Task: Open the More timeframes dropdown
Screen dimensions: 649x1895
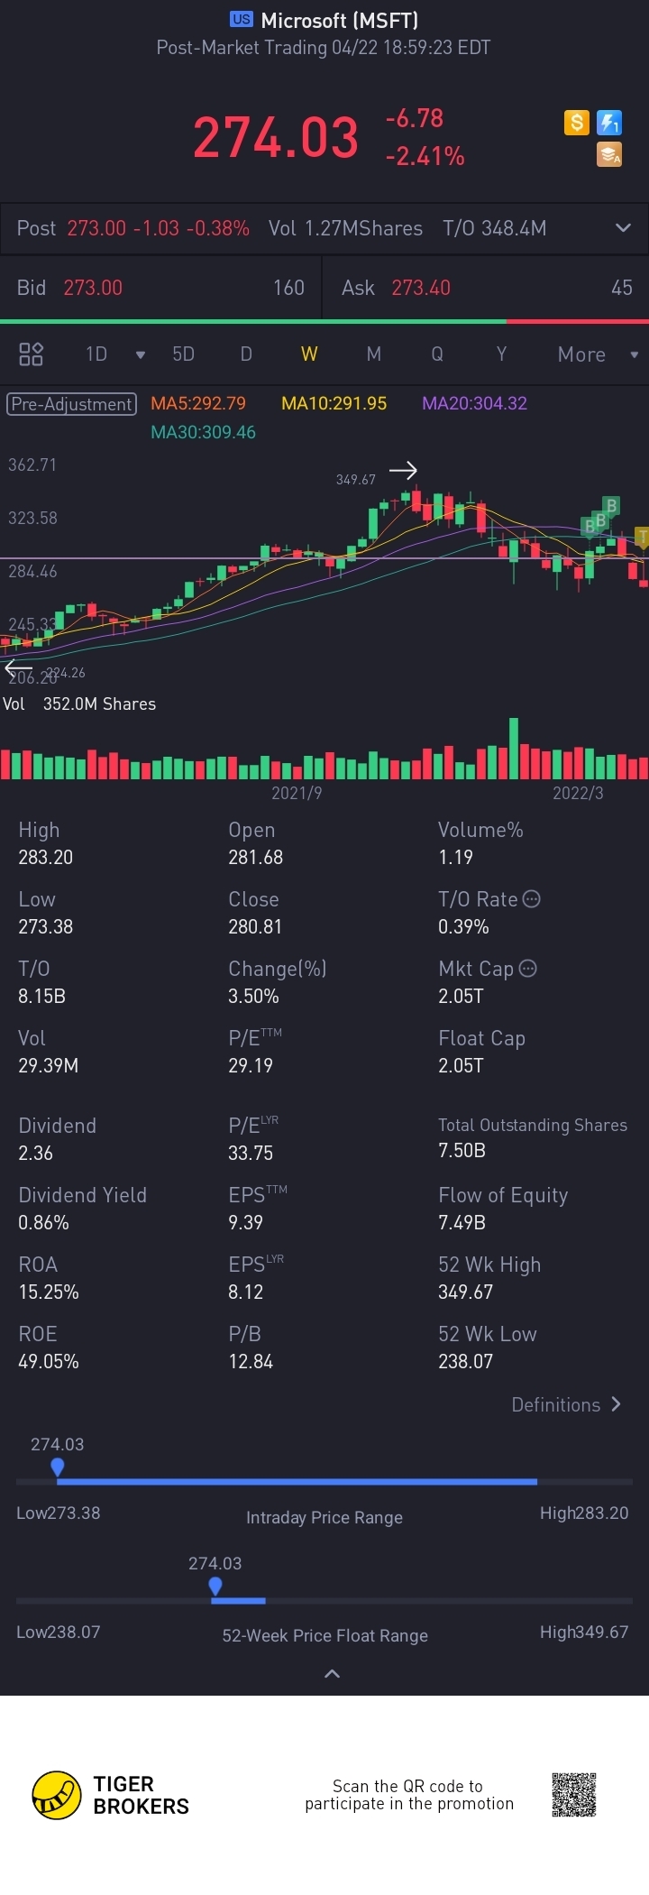Action: click(598, 354)
